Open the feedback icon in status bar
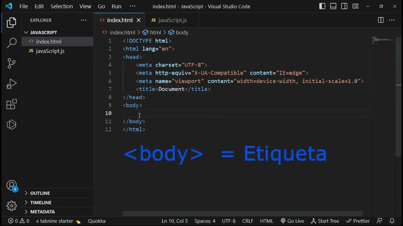403x226 pixels. pos(380,221)
